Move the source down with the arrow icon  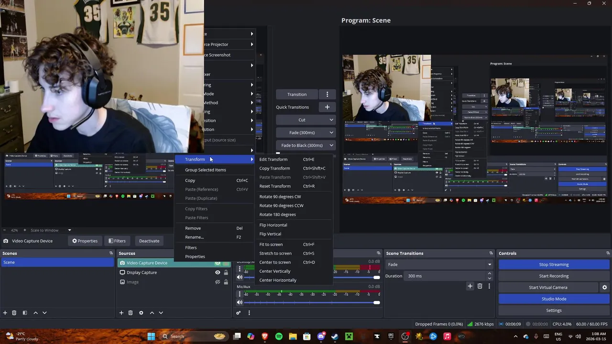point(161,313)
